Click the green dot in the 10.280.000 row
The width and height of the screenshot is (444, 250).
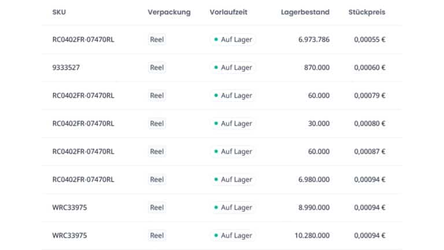[x=216, y=236]
